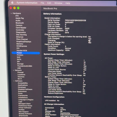Select the highlighted Power sidebar item
117x117 pixels.
[26, 53]
